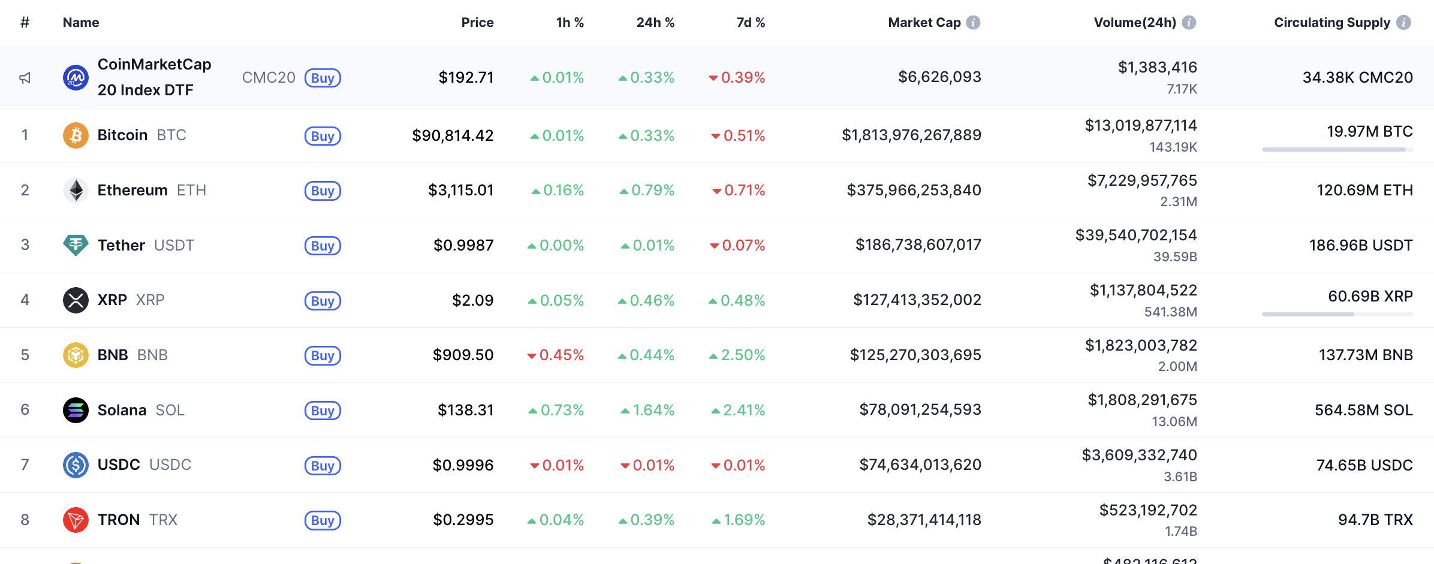This screenshot has height=564, width=1434.
Task: Click the USDC logo icon
Action: [76, 465]
